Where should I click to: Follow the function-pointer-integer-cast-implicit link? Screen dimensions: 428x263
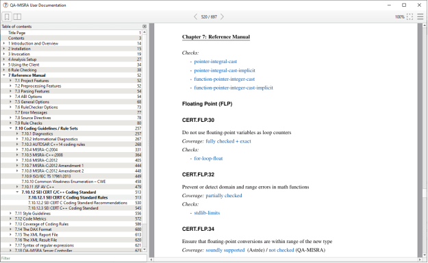[x=234, y=88]
